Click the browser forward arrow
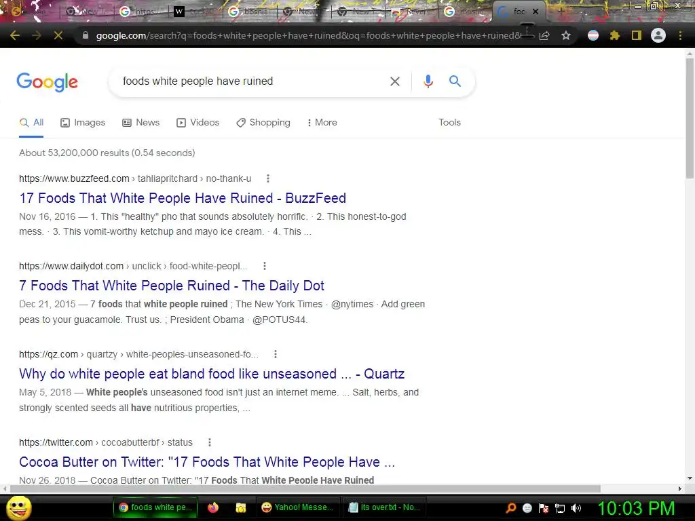The image size is (695, 521). pyautogui.click(x=37, y=35)
